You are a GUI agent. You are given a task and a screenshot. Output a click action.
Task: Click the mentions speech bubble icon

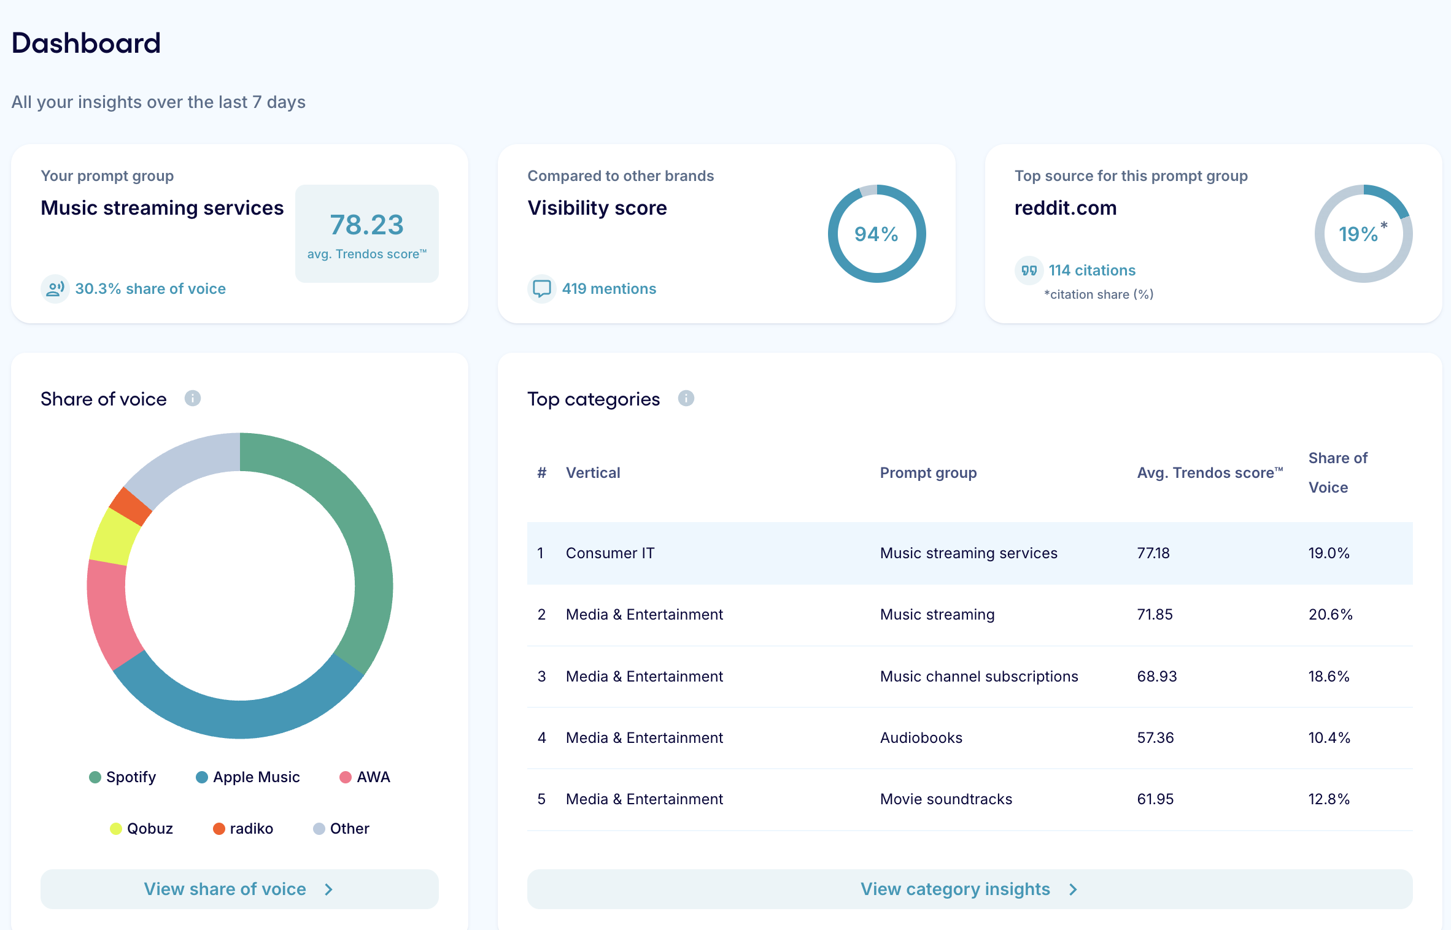(x=541, y=288)
